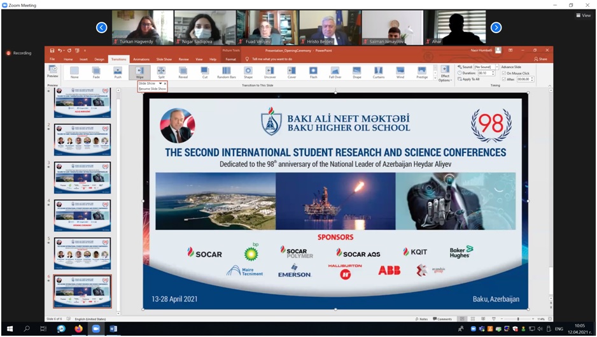597x337 pixels.
Task: Select slide 3 thumbnail in panel
Action: pyautogui.click(x=83, y=177)
